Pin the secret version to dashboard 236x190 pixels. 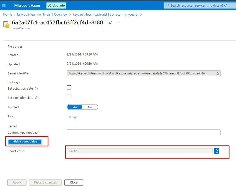(x=110, y=23)
